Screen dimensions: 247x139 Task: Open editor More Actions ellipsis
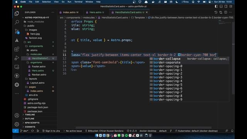click(230, 12)
